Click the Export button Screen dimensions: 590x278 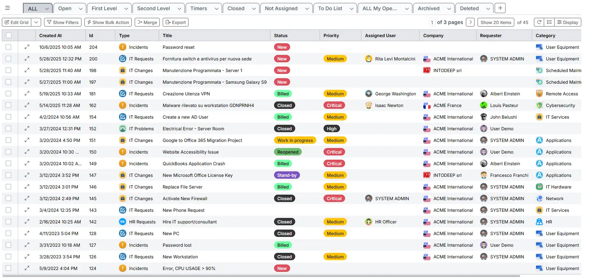tap(175, 22)
